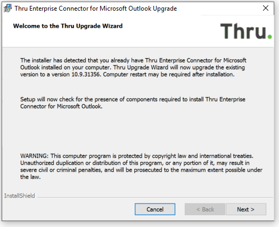Select the Welcome to the Thru Upgrade Wizard heading
The image size is (279, 227).
68,26
